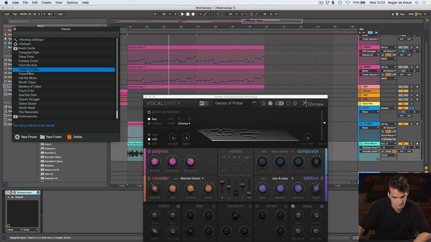
Task: Click the iZotope logo
Action: tap(313, 104)
